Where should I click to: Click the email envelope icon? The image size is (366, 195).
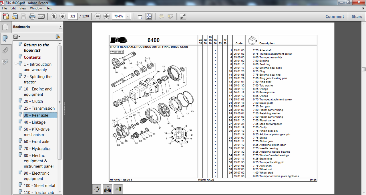click(x=41, y=16)
